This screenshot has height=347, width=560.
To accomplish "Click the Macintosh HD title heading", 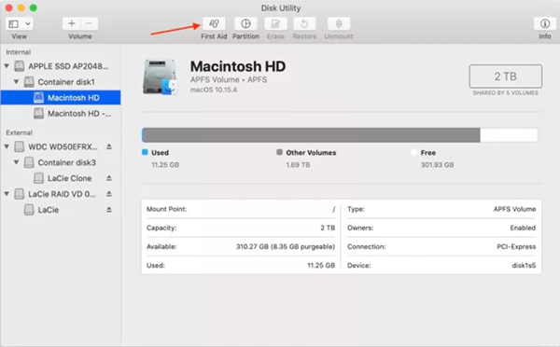I will [238, 66].
